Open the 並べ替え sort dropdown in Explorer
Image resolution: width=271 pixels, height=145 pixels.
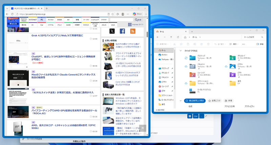[x=220, y=44]
